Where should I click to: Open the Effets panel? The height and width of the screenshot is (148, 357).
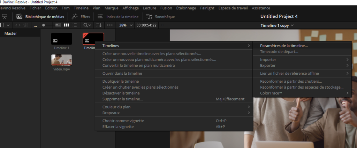pyautogui.click(x=81, y=16)
